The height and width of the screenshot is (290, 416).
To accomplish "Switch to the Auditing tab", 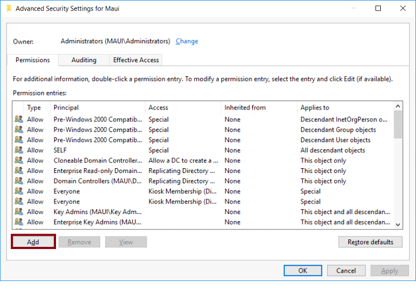I will coord(84,60).
